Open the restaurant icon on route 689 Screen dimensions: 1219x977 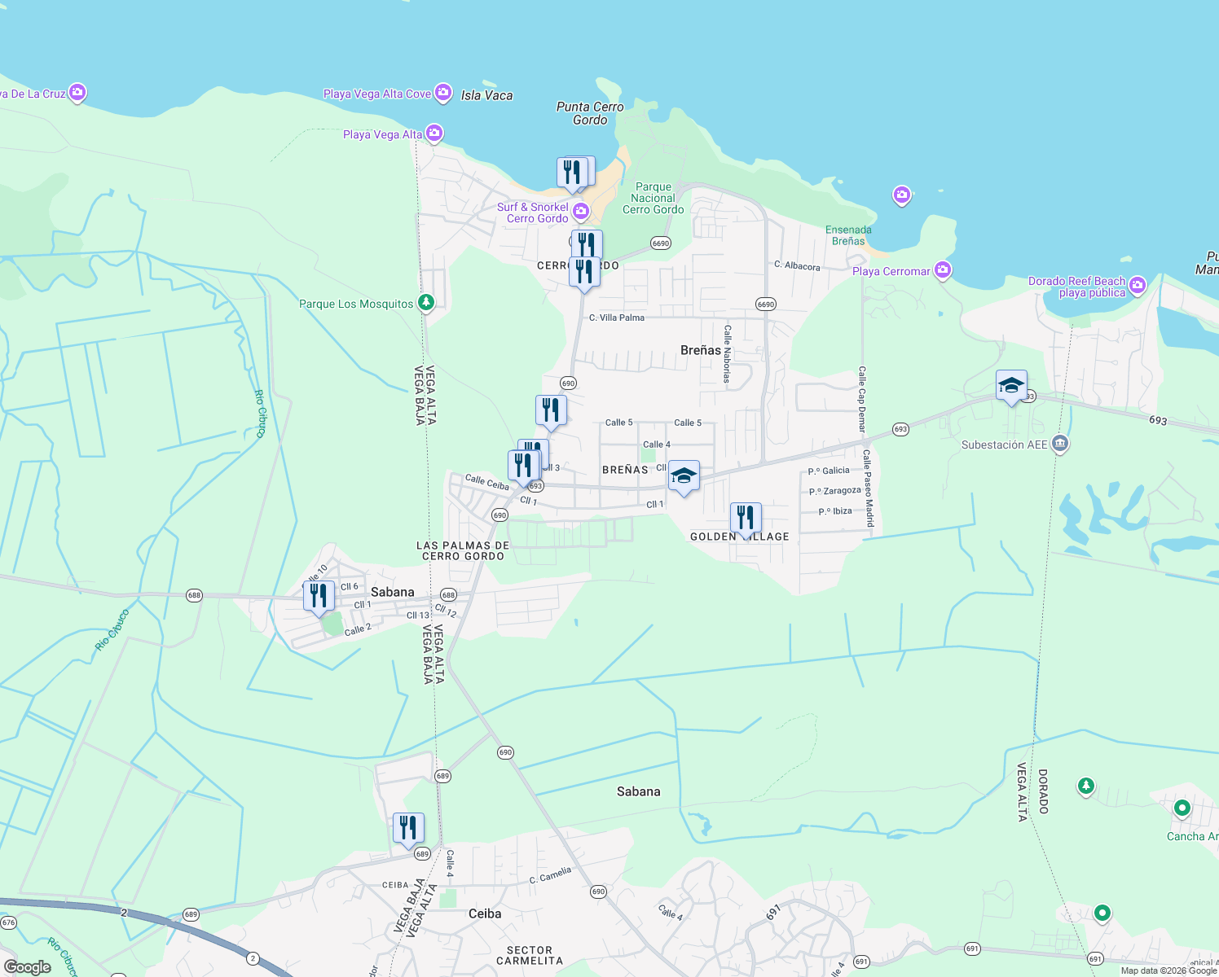[409, 826]
